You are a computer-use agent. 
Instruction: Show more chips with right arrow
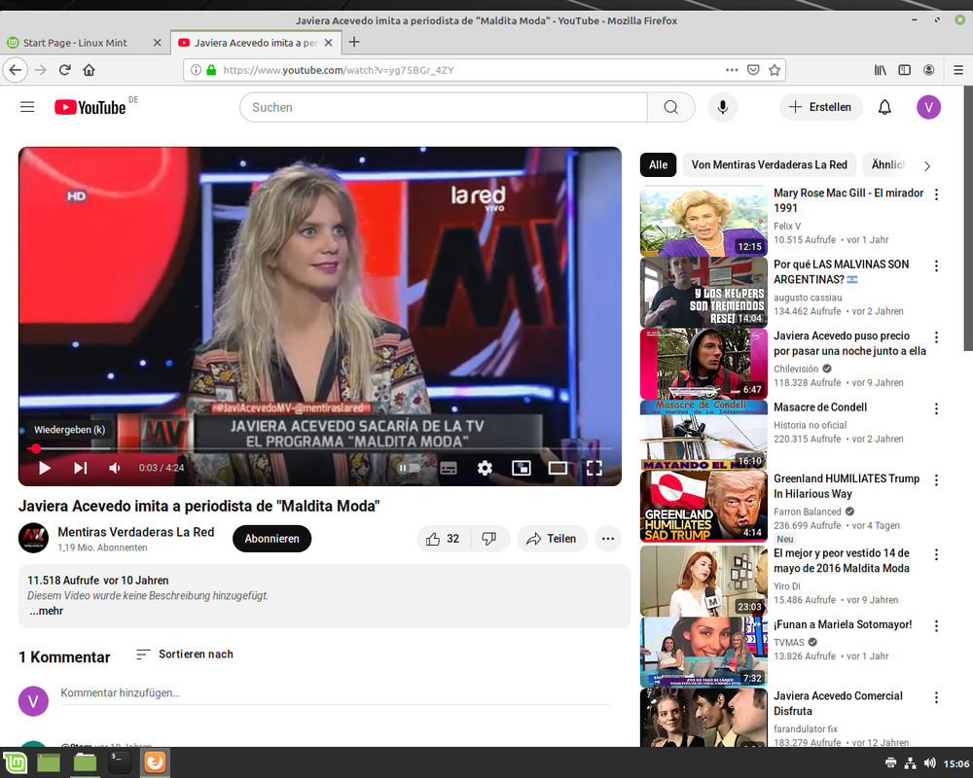point(927,166)
